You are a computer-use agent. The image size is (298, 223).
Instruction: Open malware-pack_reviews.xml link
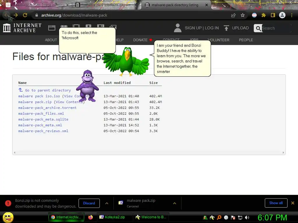tap(43, 131)
